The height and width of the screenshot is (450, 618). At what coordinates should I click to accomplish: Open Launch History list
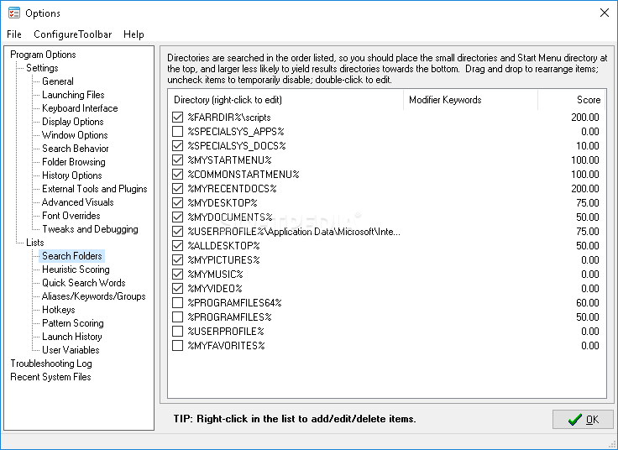[72, 337]
